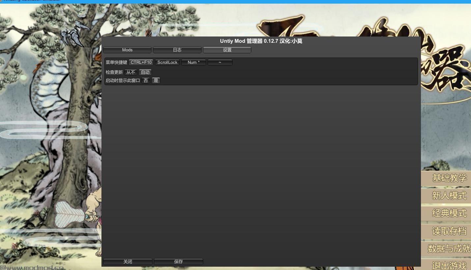Viewport: 471px width, 270px height.
Task: Click 退出游戏 to quit game
Action: click(446, 265)
